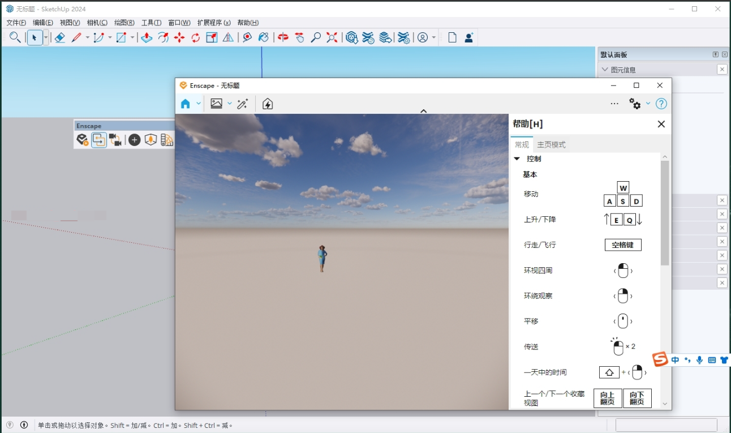This screenshot has width=731, height=433.
Task: Open the 绘图(R) menu
Action: coord(124,23)
